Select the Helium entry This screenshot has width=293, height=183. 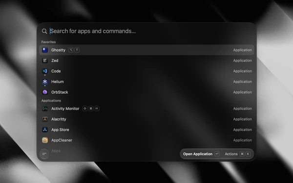pos(146,81)
